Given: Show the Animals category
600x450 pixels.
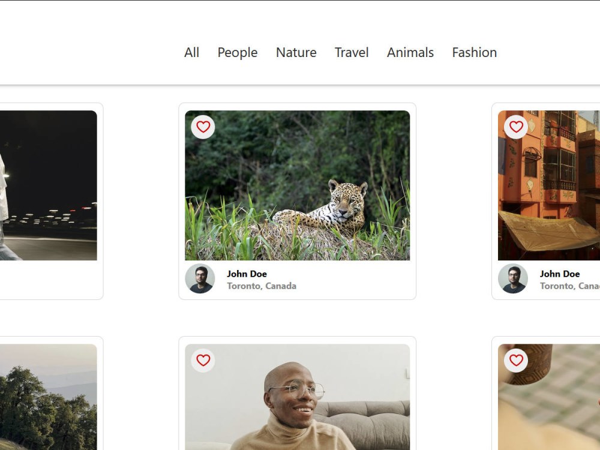Looking at the screenshot, I should [x=410, y=52].
